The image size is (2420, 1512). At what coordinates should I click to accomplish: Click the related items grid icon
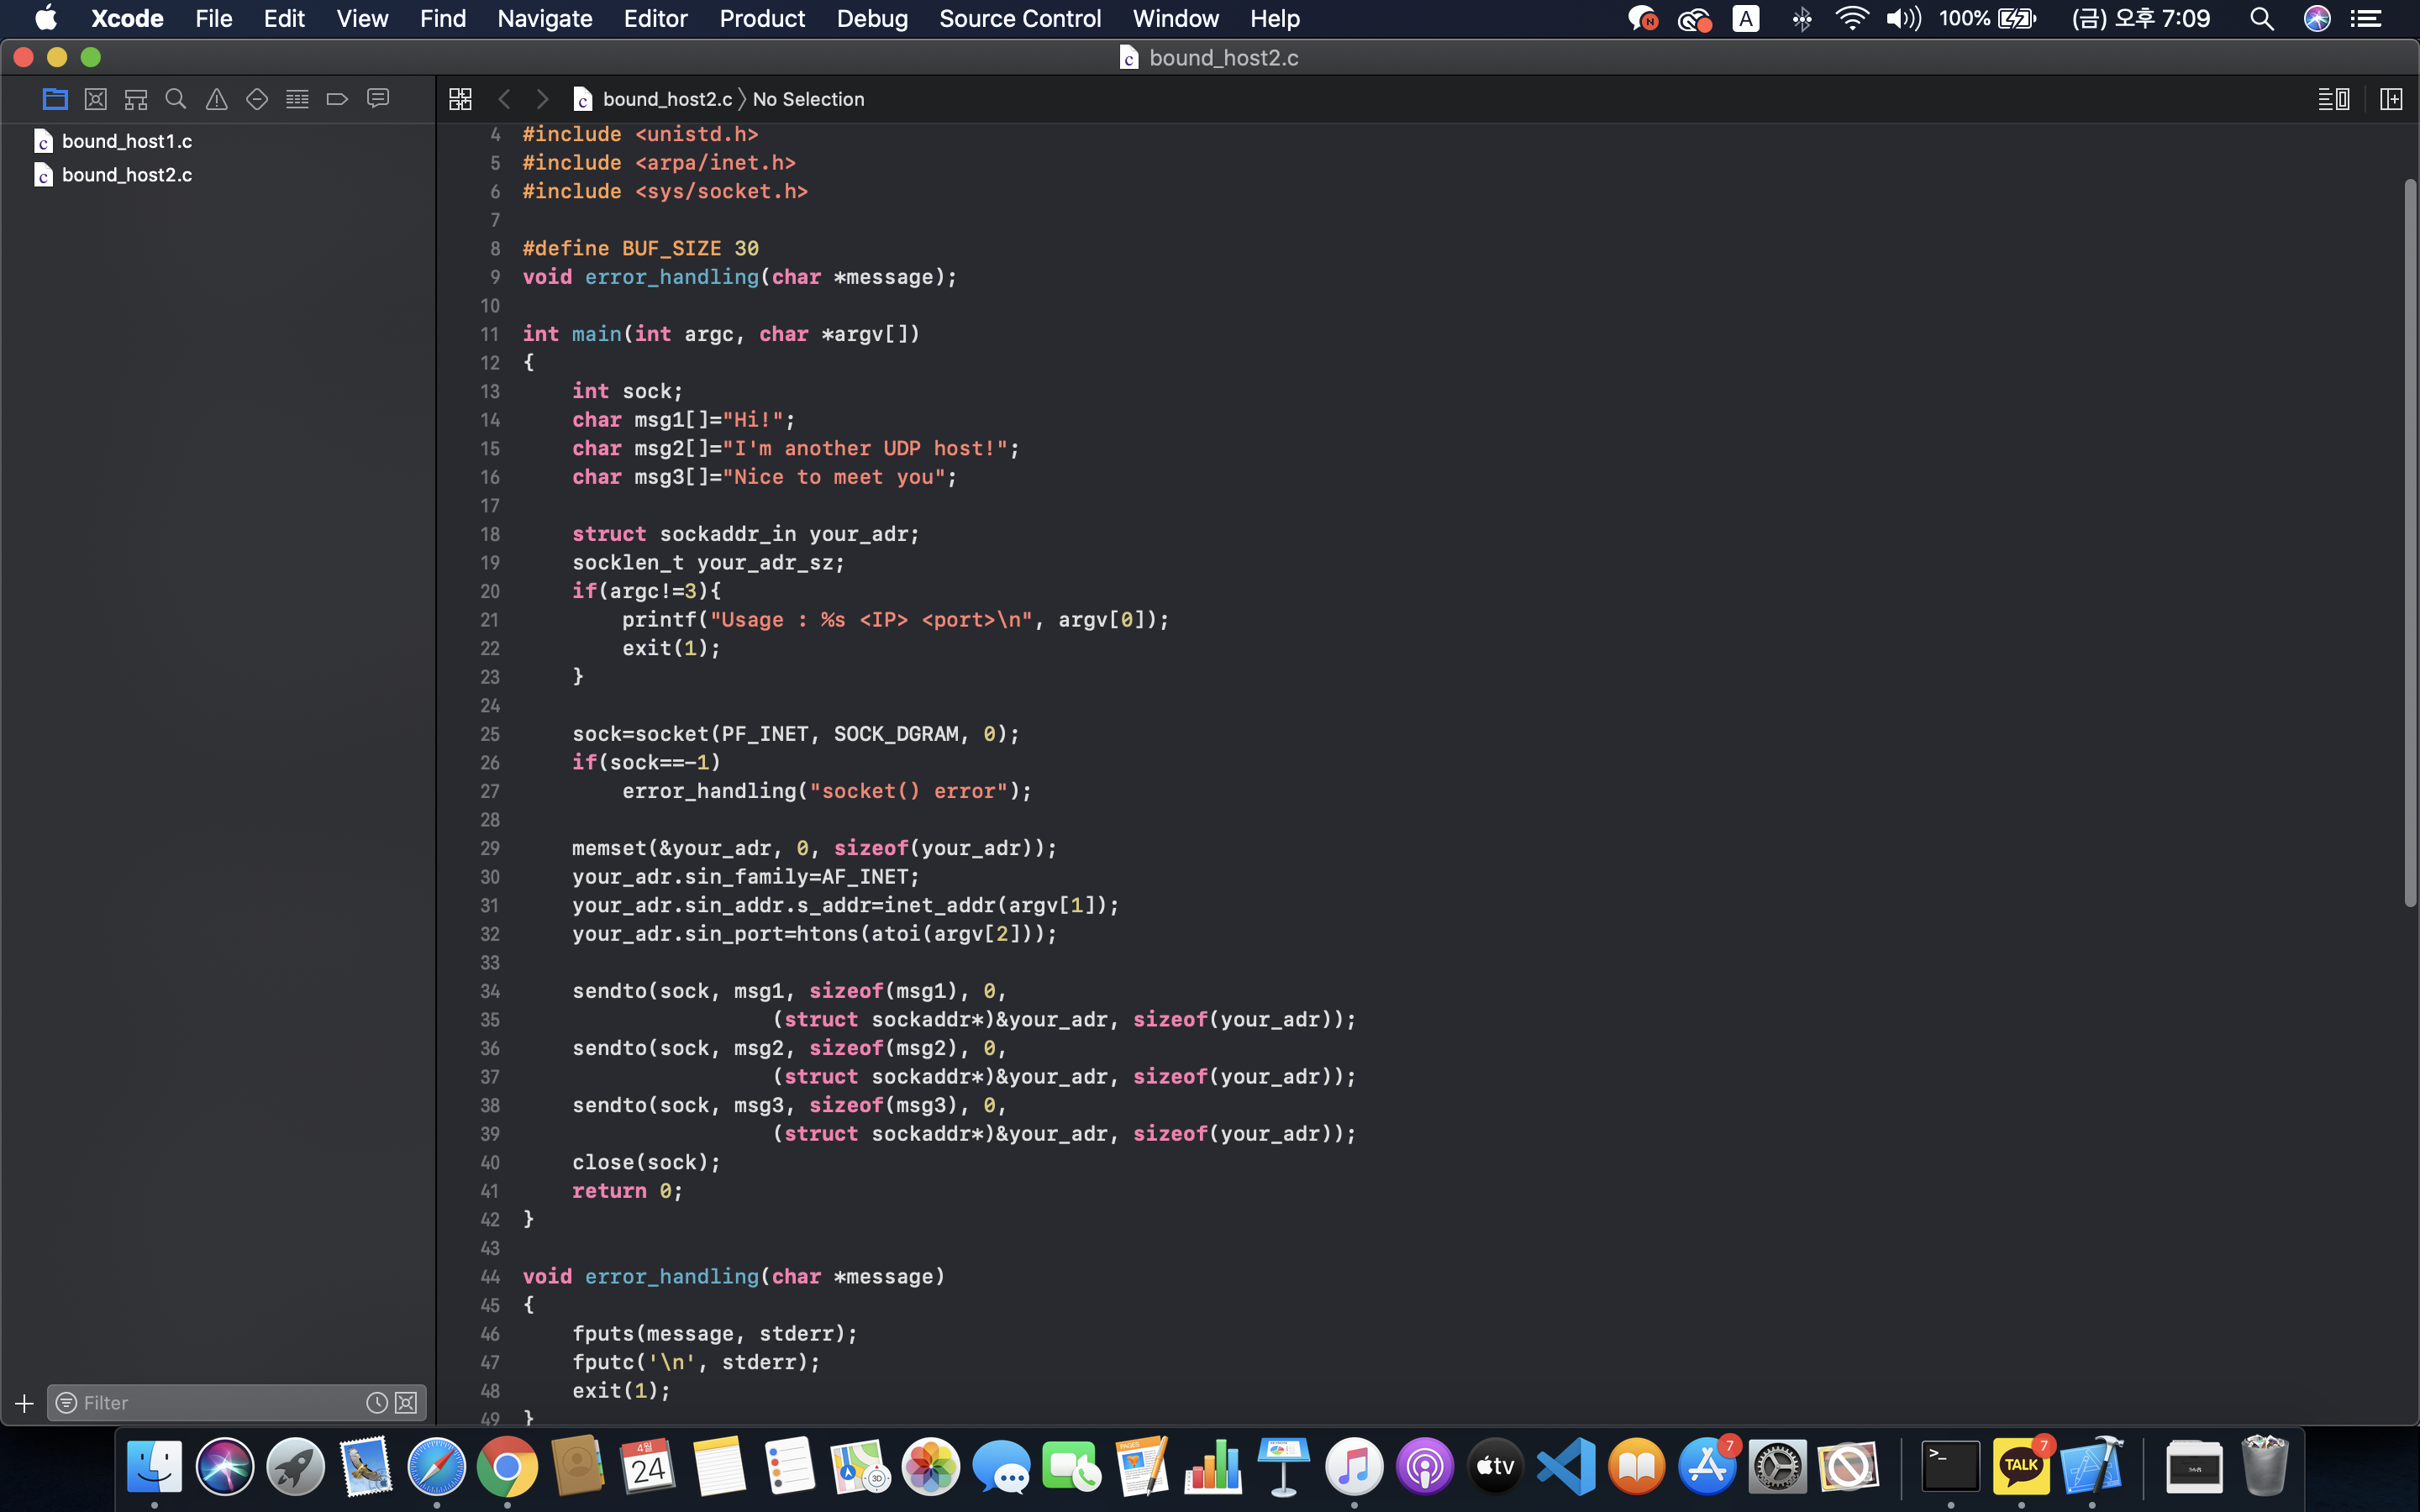460,99
